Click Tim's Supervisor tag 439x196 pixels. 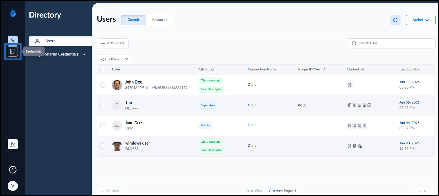[x=208, y=105]
